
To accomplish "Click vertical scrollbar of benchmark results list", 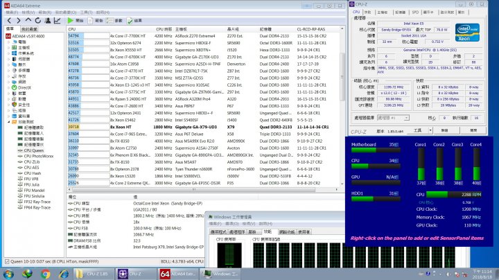I will pos(342,76).
